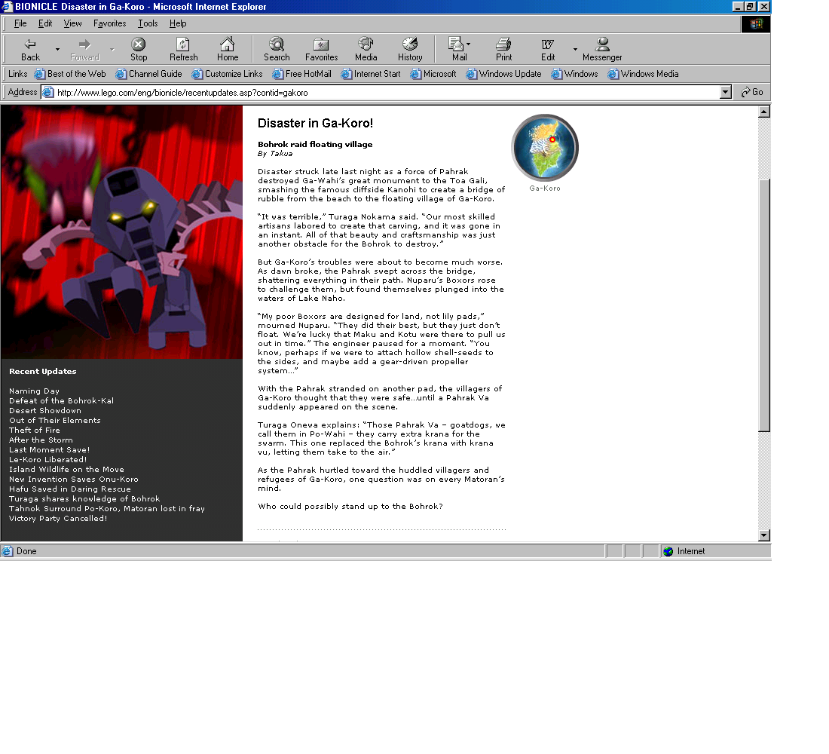The height and width of the screenshot is (754, 829).
Task: Refresh the current page
Action: pos(183,50)
